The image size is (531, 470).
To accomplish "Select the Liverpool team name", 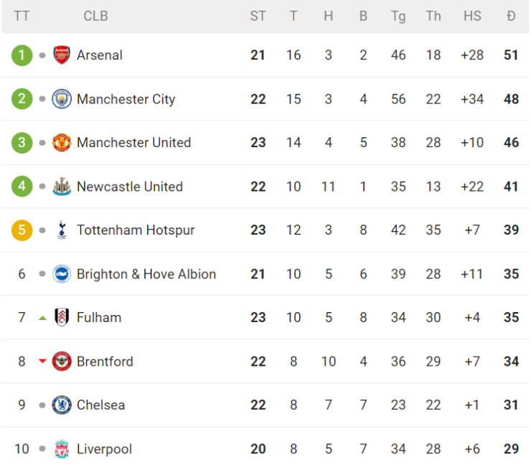I will (104, 449).
